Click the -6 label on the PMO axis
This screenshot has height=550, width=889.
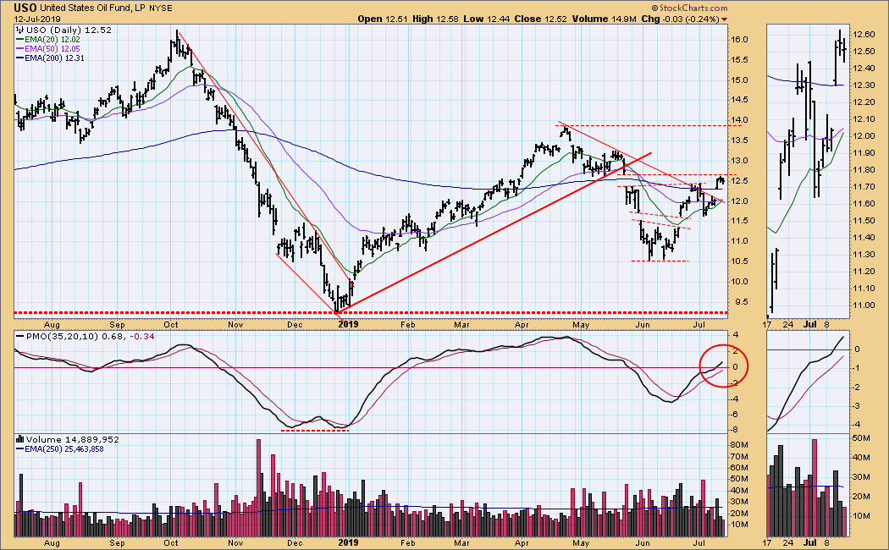(x=734, y=414)
